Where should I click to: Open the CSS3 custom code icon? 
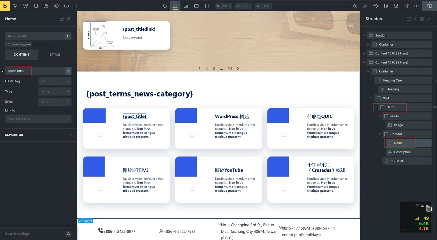(x=26, y=6)
